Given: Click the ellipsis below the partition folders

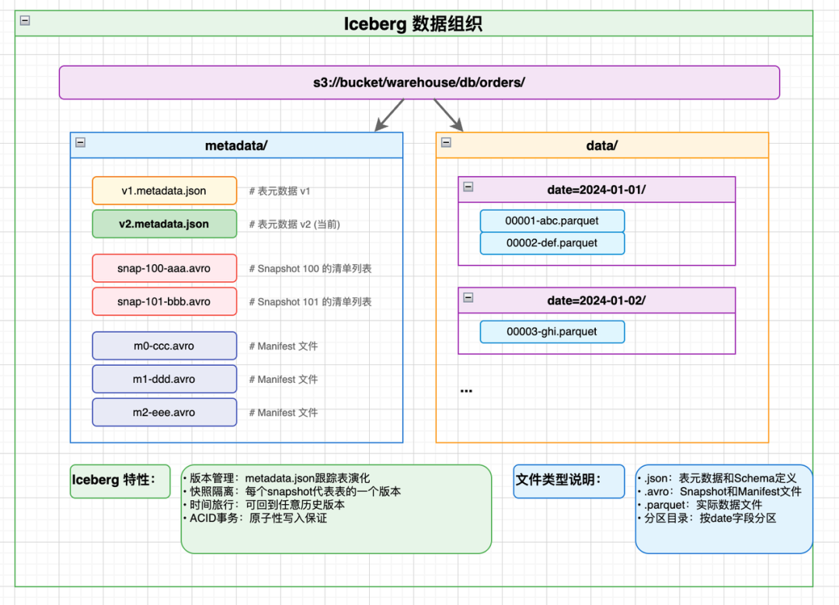Looking at the screenshot, I should tap(466, 389).
